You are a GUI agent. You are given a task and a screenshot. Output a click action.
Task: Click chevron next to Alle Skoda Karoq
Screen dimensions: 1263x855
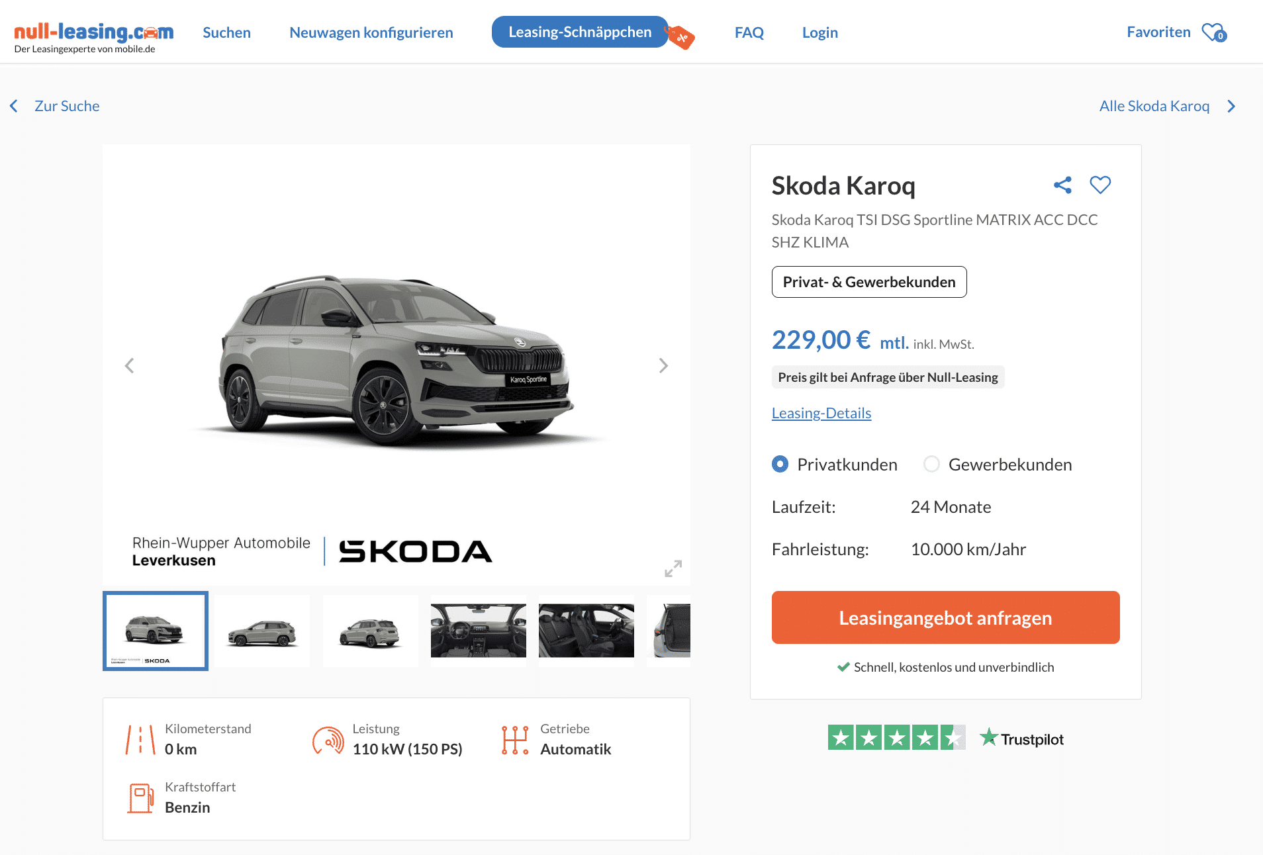[1231, 107]
